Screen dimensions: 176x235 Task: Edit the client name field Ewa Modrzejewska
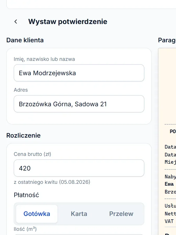point(79,73)
